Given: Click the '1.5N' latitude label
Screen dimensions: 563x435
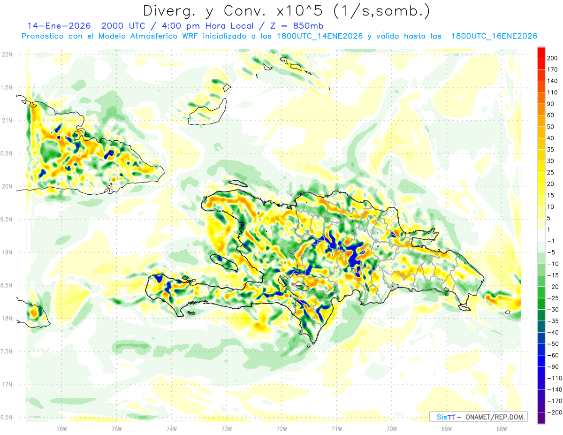Looking at the screenshot, I should click(x=7, y=87).
